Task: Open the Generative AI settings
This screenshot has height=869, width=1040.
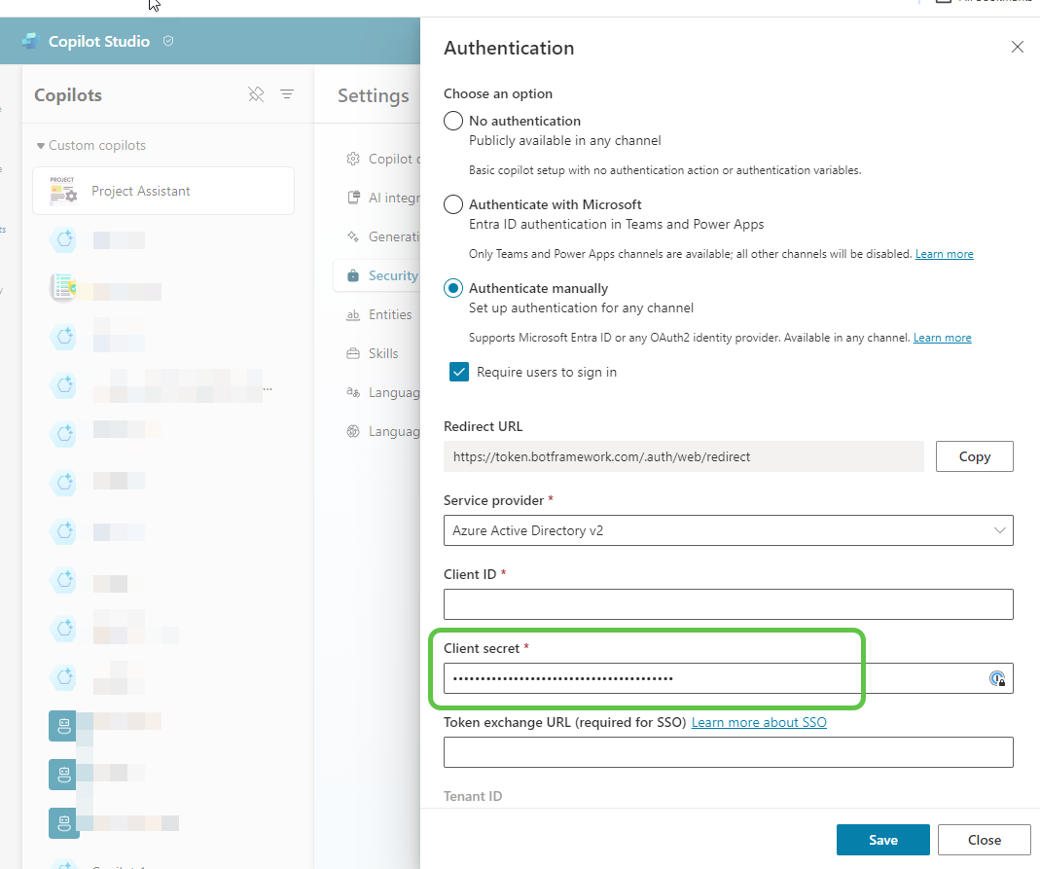Action: click(389, 235)
